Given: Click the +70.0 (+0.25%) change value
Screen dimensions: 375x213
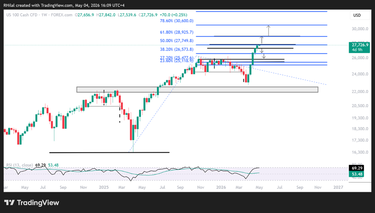Looking at the screenshot, I should [x=173, y=15].
